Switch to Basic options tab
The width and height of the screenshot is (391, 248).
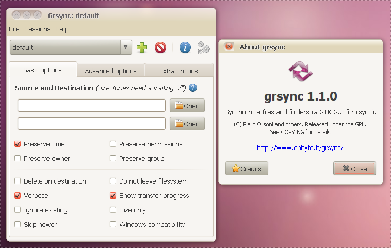point(43,70)
